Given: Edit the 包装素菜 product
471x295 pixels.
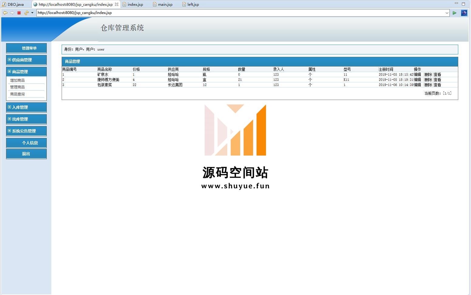Looking at the screenshot, I should [x=418, y=85].
